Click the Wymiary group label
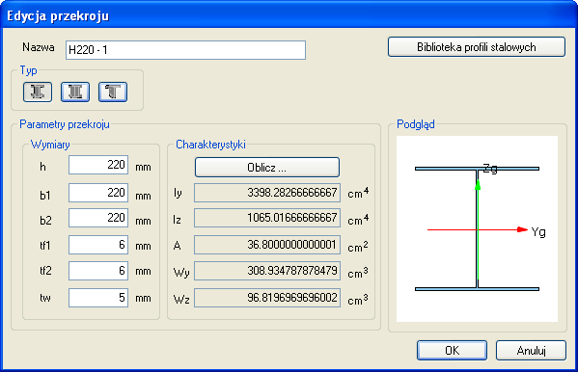The width and height of the screenshot is (578, 372). 50,145
